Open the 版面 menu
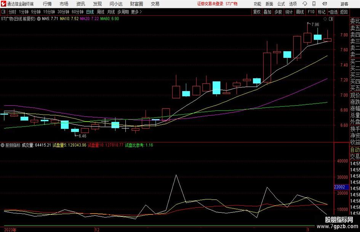 (x=269, y=4)
